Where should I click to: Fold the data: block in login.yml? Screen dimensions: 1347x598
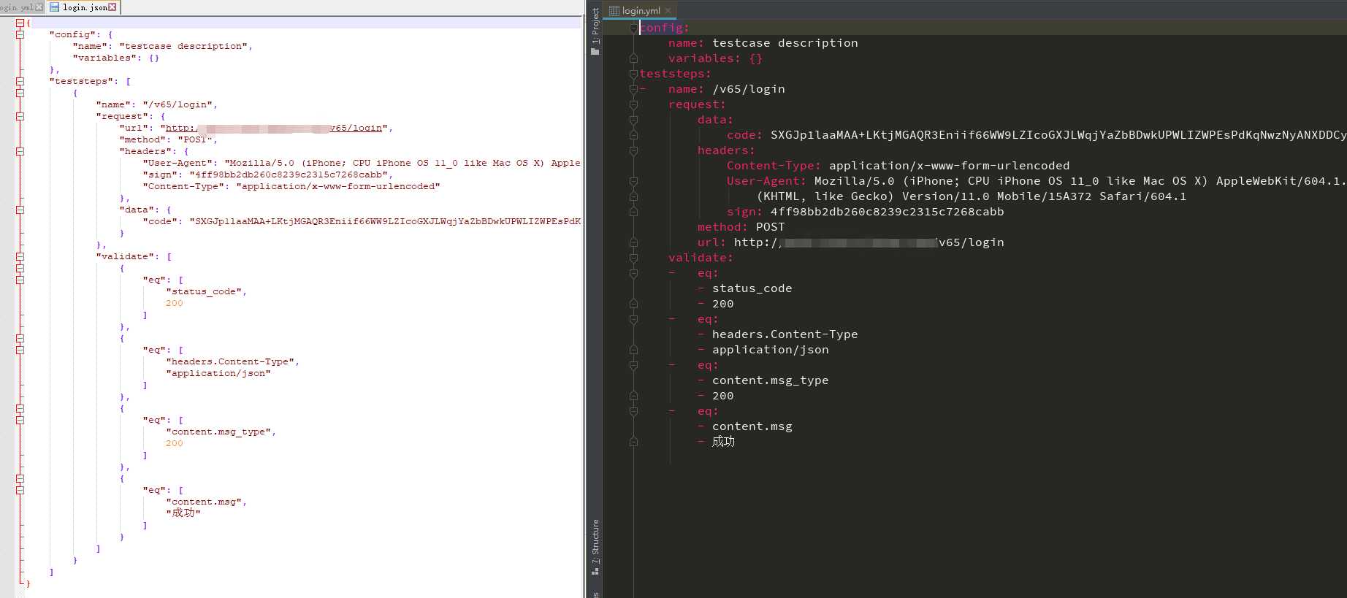pos(633,120)
